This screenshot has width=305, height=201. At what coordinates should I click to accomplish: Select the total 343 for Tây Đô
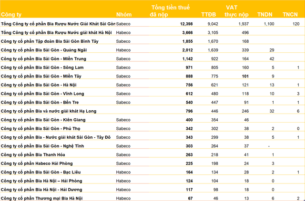(189, 137)
